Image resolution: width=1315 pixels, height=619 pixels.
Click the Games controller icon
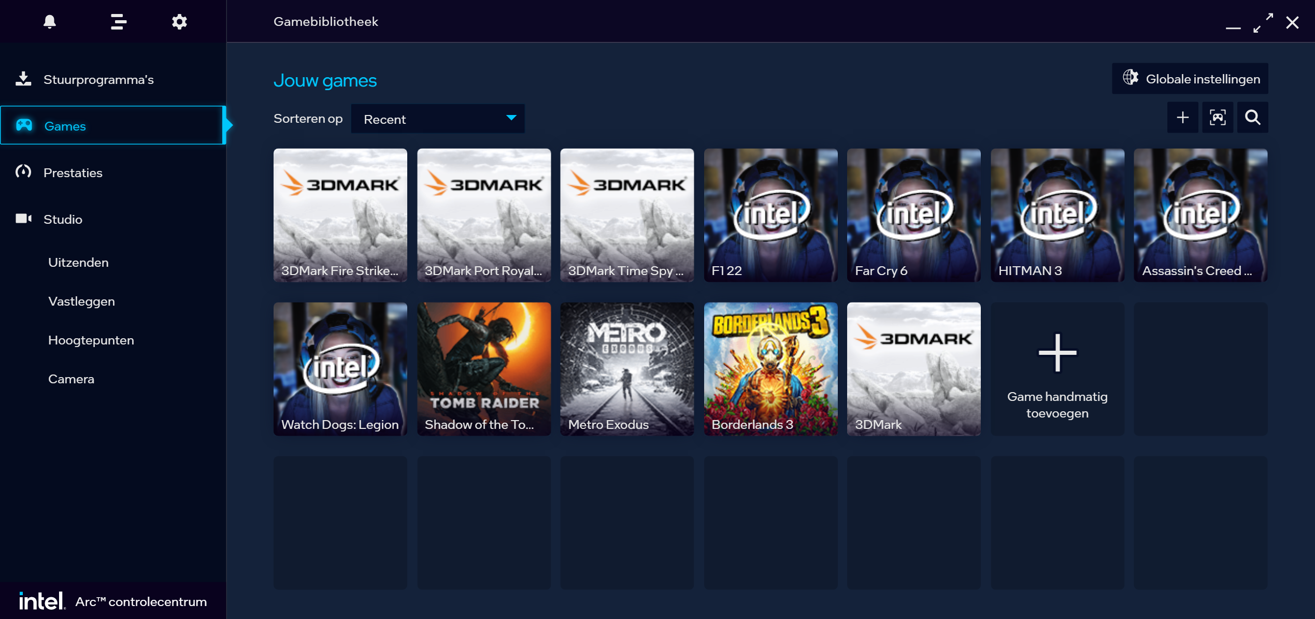[24, 125]
